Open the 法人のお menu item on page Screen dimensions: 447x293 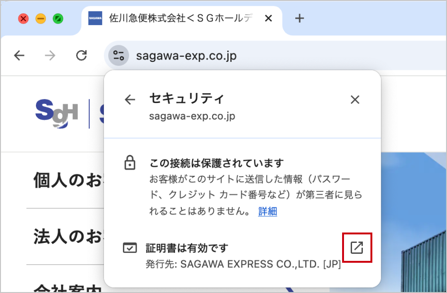pos(68,237)
